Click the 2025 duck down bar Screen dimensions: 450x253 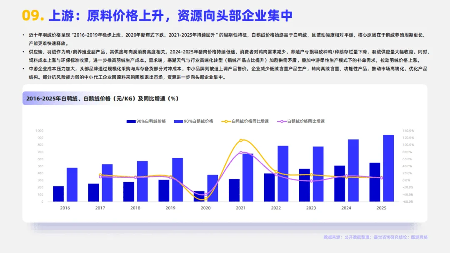[375, 182]
